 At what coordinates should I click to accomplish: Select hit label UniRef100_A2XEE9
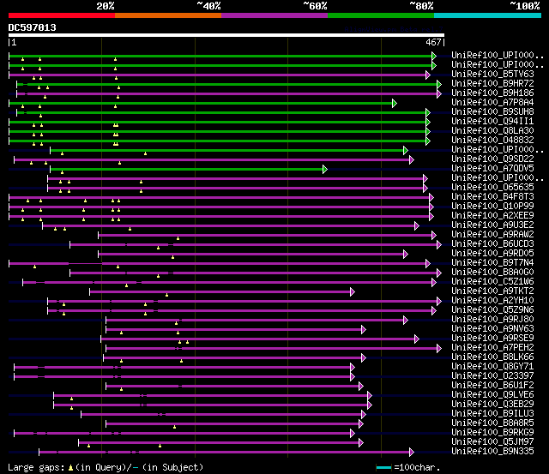point(492,216)
